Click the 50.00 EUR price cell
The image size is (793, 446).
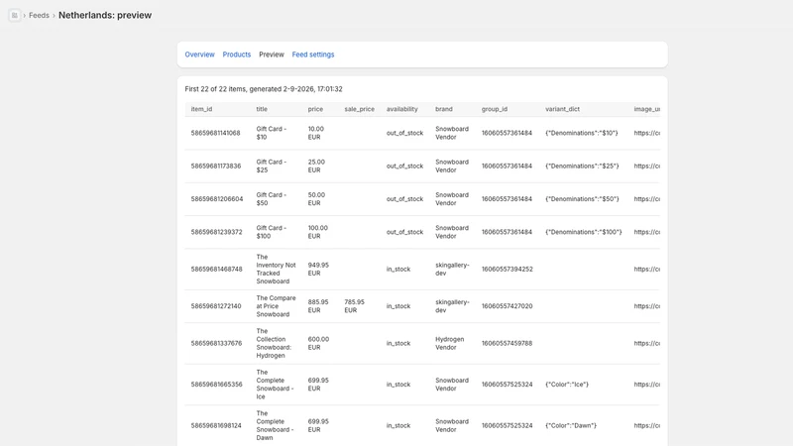(316, 199)
